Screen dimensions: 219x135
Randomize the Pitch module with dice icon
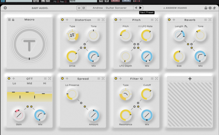(x=156, y=20)
